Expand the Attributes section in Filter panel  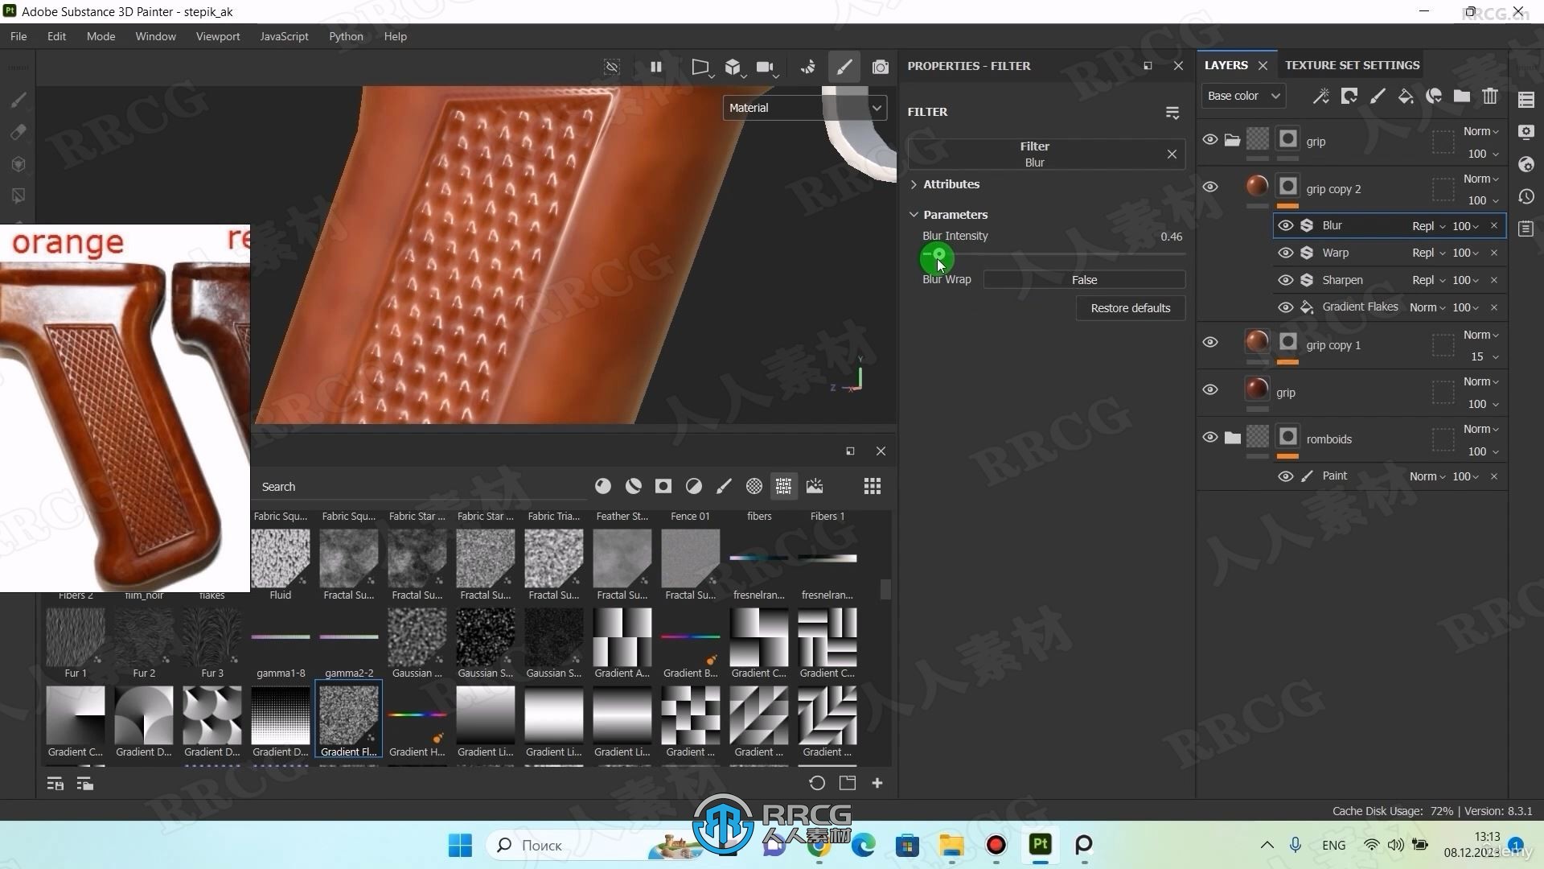coord(913,183)
